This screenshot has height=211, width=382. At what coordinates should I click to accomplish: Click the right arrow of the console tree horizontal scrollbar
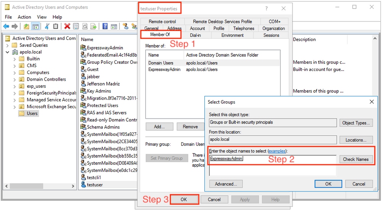(x=73, y=186)
